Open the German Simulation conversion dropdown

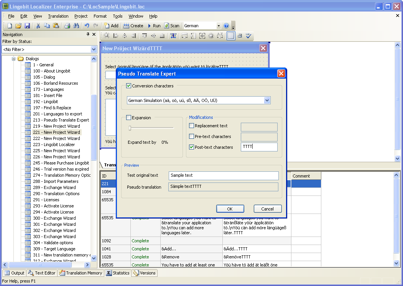[x=267, y=100]
